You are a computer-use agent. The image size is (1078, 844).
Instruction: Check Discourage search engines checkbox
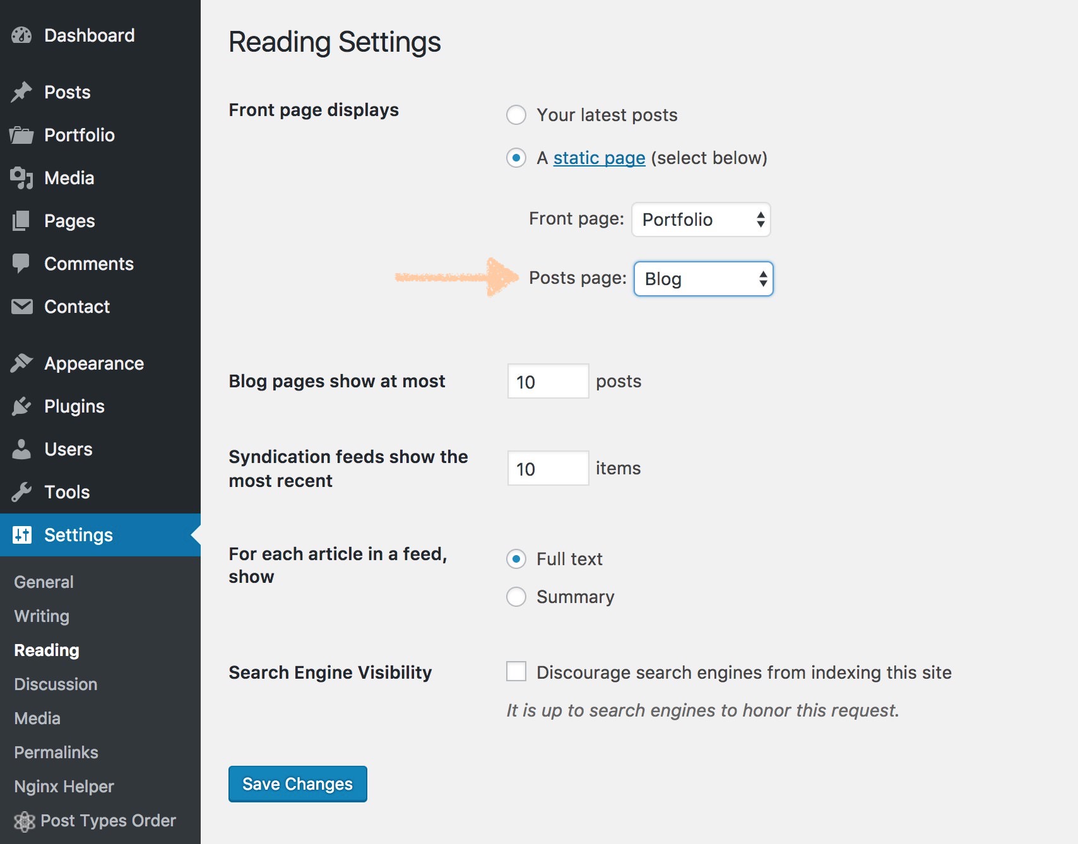516,671
